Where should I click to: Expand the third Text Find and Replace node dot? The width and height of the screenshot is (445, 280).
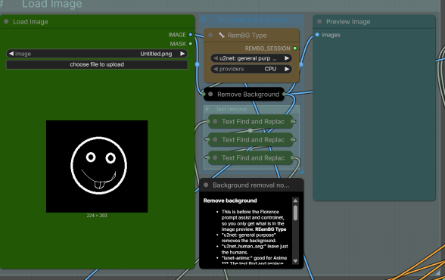click(215, 157)
